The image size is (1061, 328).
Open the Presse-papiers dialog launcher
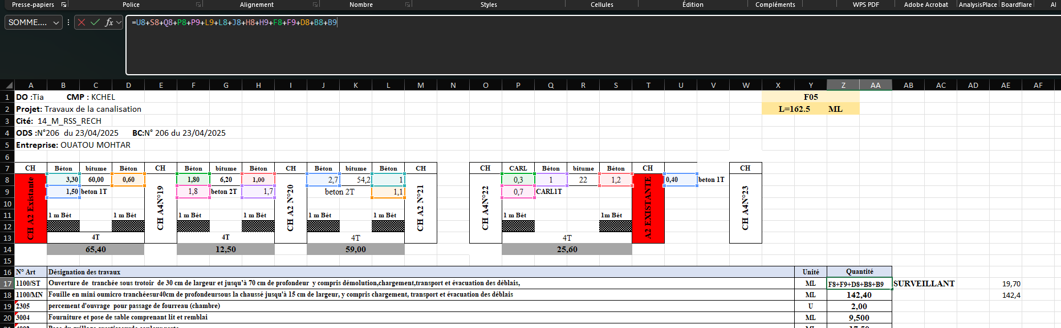(64, 5)
